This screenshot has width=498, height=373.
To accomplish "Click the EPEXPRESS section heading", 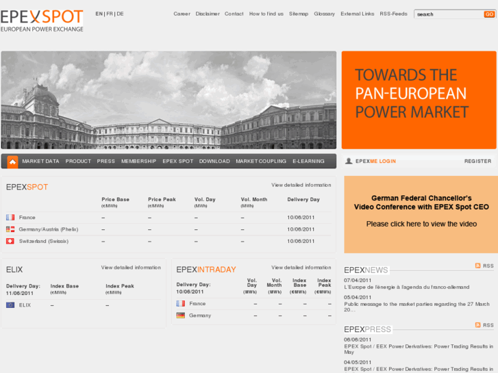I will tap(367, 329).
